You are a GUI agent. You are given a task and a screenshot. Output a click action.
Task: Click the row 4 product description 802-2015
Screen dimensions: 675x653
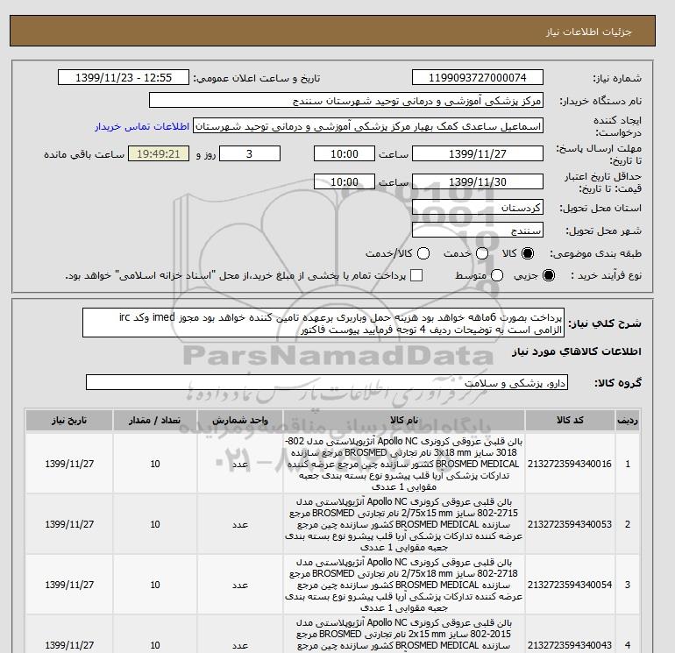click(x=404, y=635)
